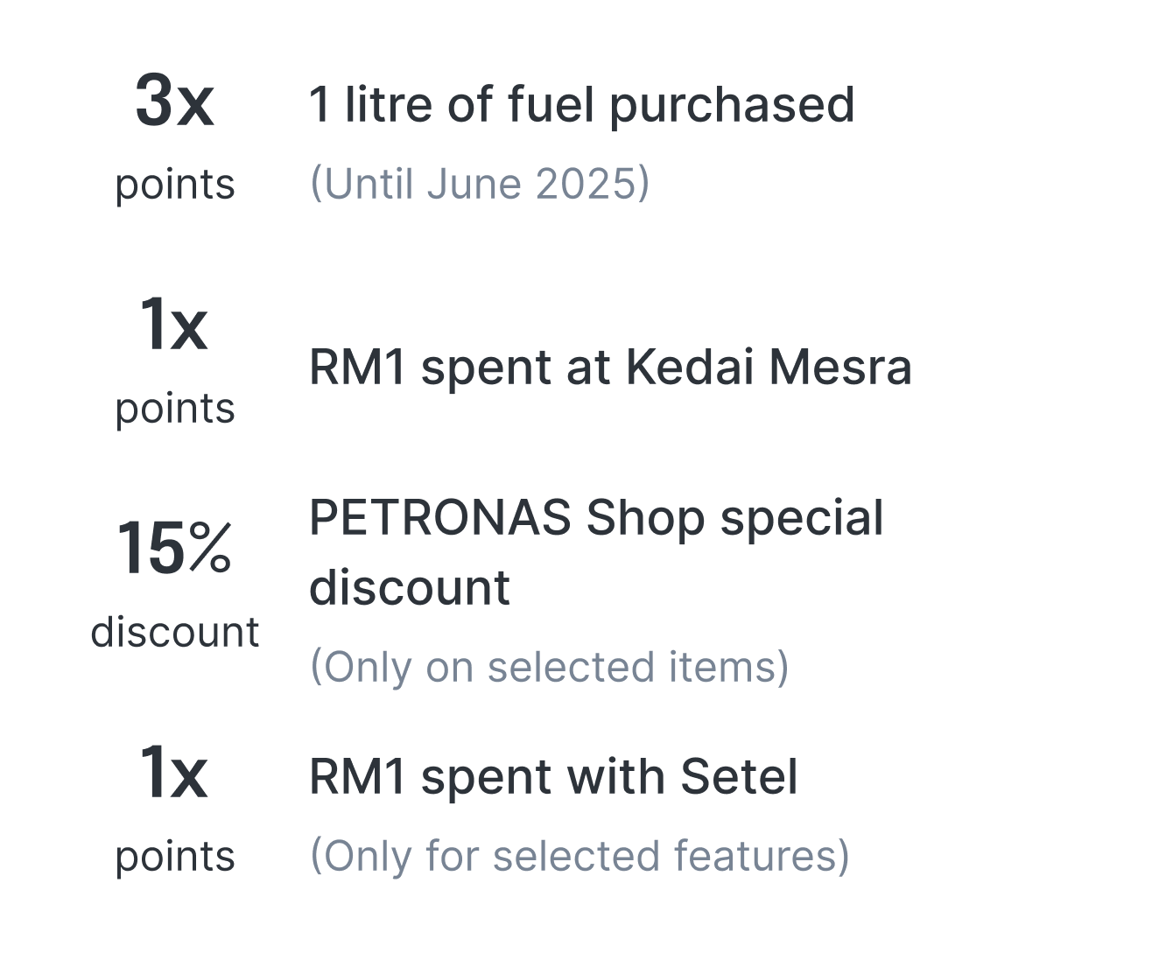The image size is (1173, 953).
Task: Click the '(Until June 2025)' note
Action: (x=480, y=184)
